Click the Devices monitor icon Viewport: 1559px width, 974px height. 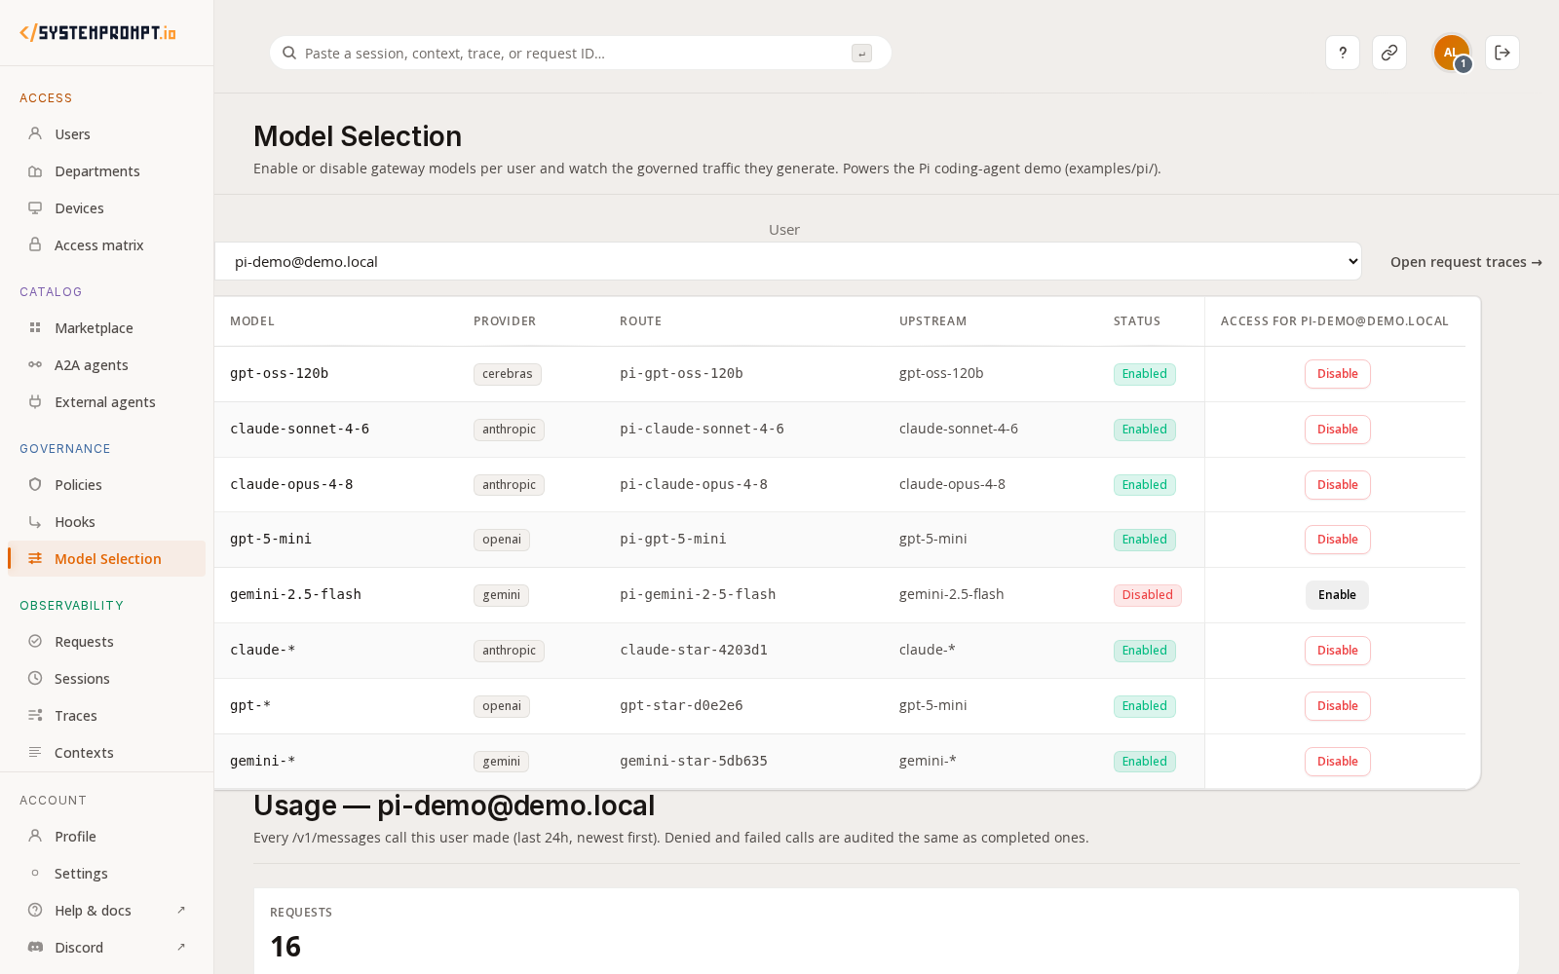coord(35,207)
